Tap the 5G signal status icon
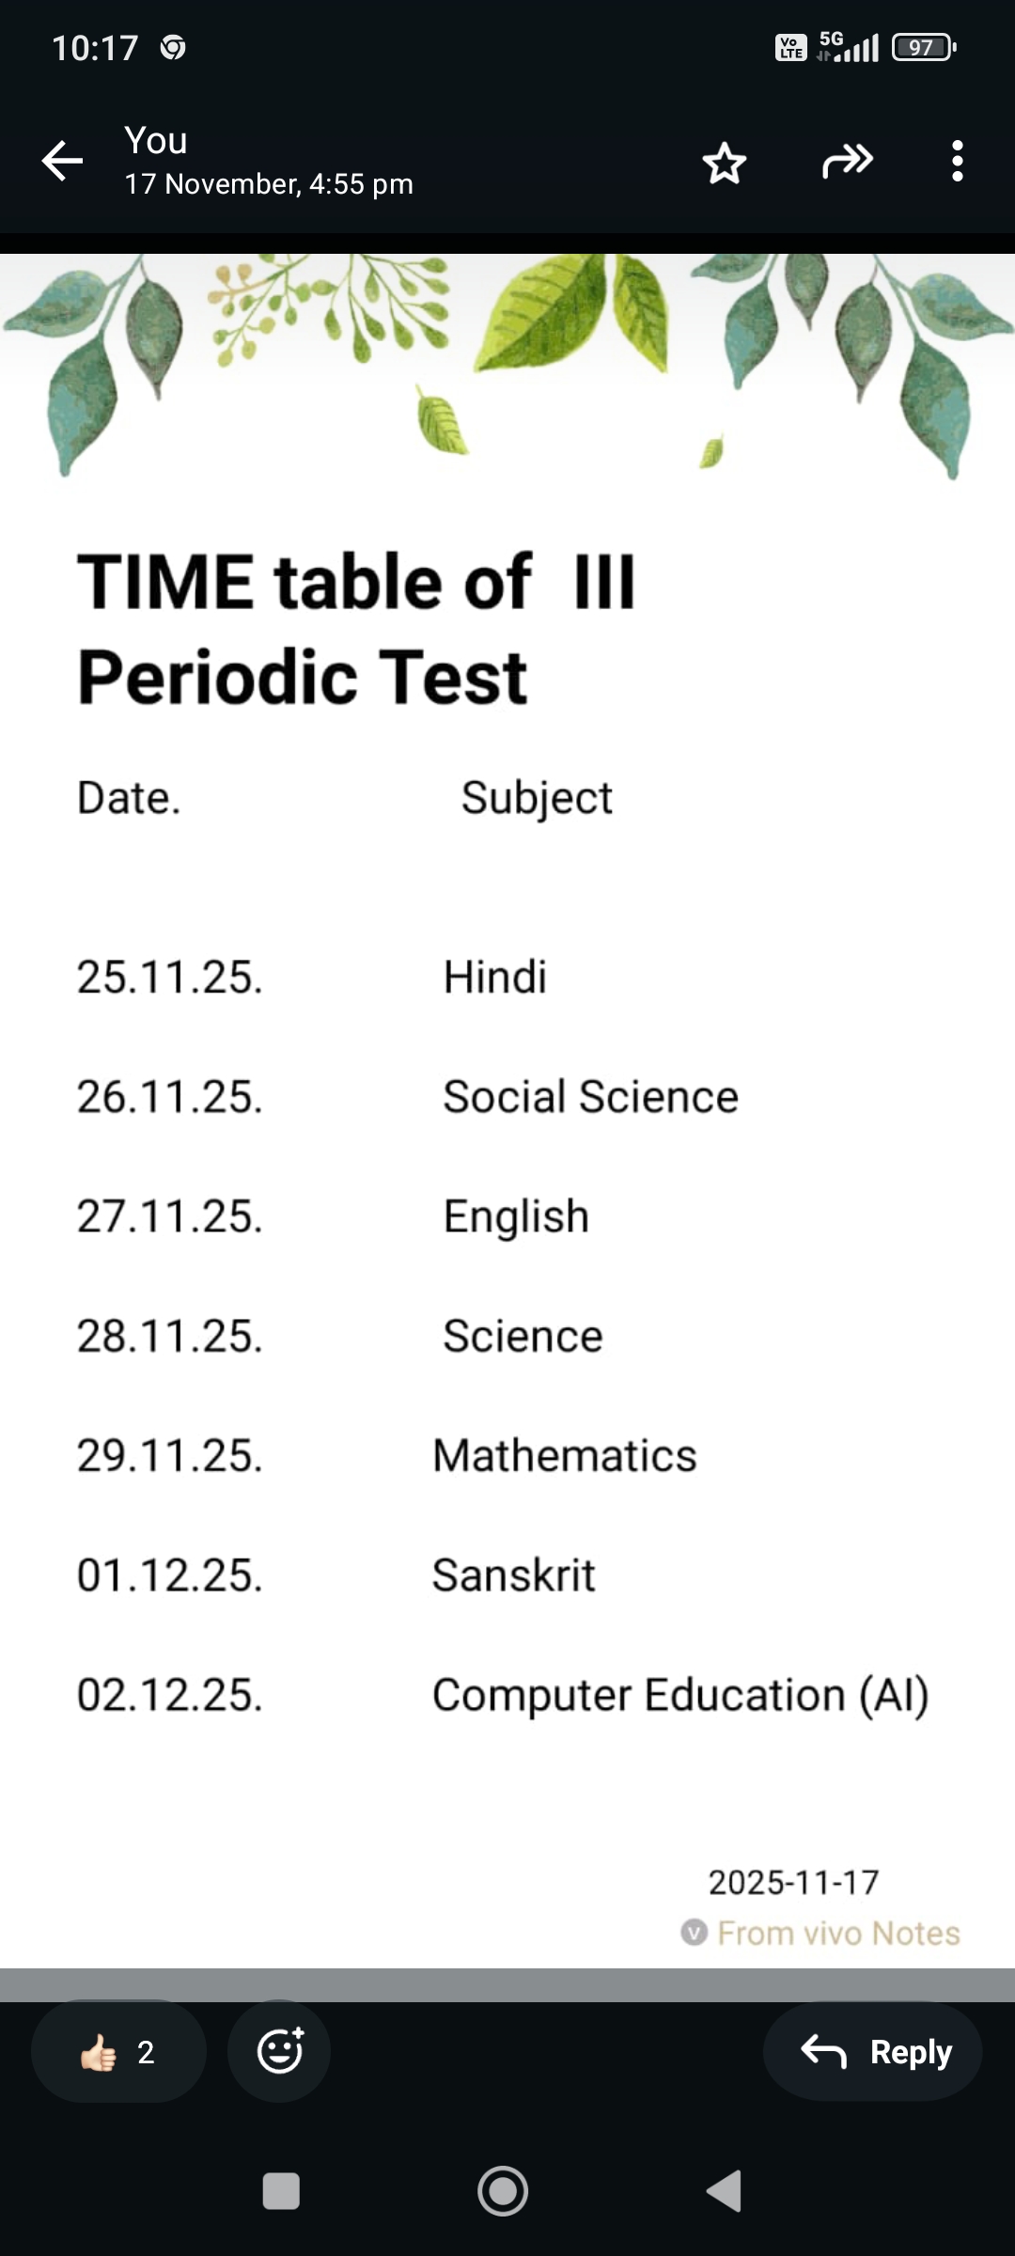1015x2256 pixels. [x=847, y=46]
